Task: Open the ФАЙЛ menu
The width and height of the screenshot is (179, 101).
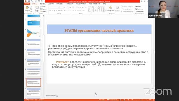Action: click(27, 4)
